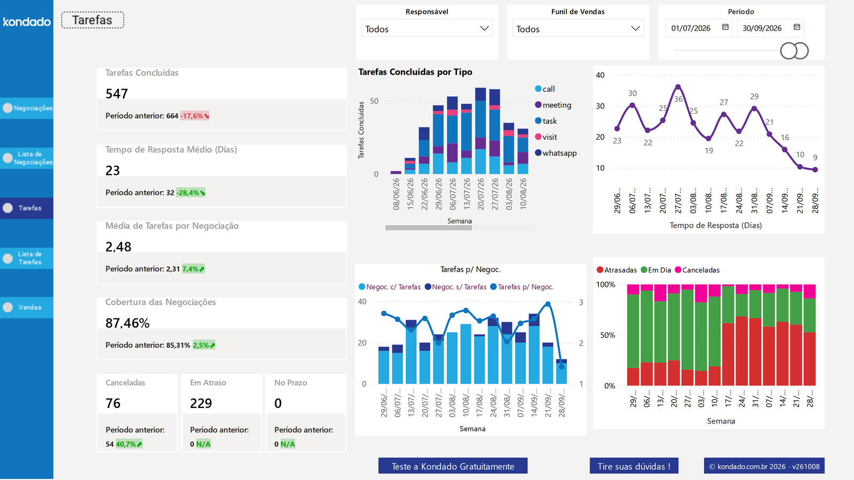Open the kondado.com.br 2026 link

(x=764, y=466)
